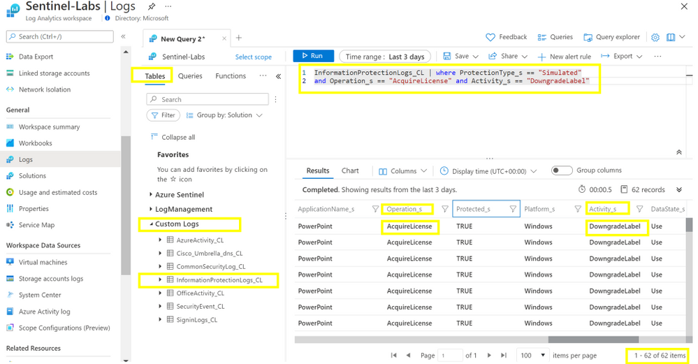Show the Chart tab
The image size is (698, 364).
click(x=350, y=170)
